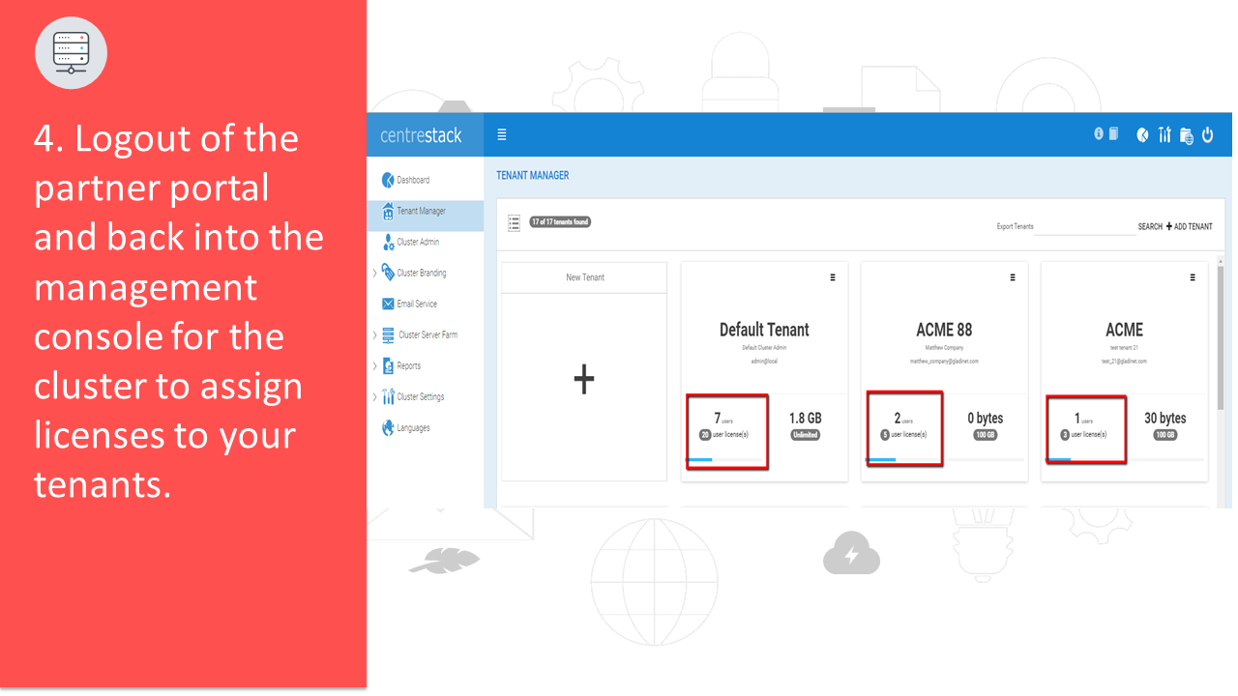Select the Tenant Manager sidebar icon
Image resolution: width=1238 pixels, height=696 pixels.
(x=388, y=211)
